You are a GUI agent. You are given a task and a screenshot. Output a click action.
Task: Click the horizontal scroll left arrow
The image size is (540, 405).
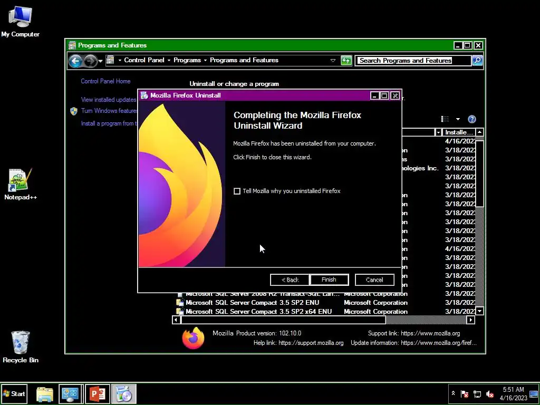[176, 320]
